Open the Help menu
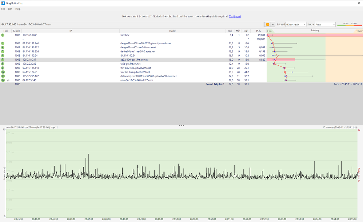Image resolution: width=363 pixels, height=222 pixels. pos(18,9)
